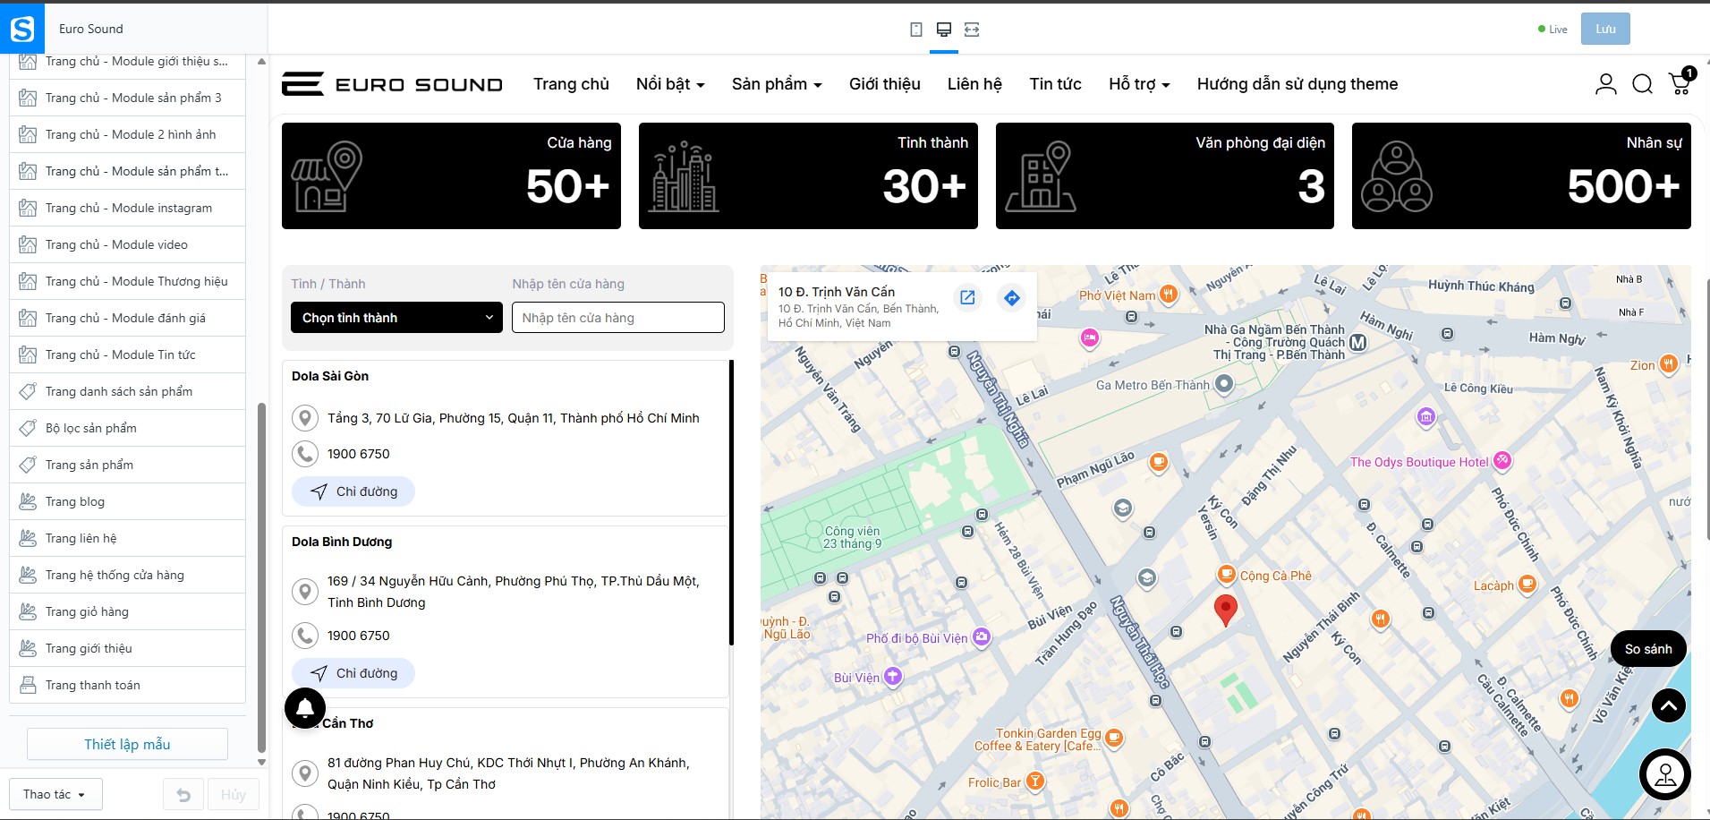Switch to desktop preview icon

943,30
